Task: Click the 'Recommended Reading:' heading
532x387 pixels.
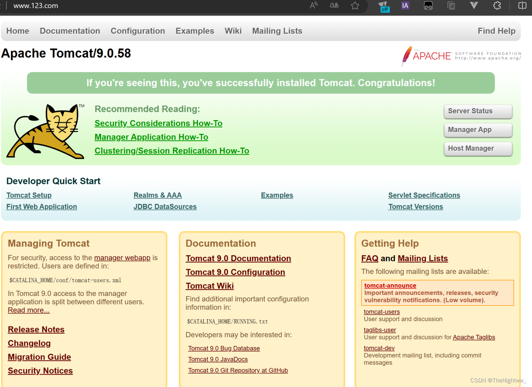Action: [x=147, y=109]
